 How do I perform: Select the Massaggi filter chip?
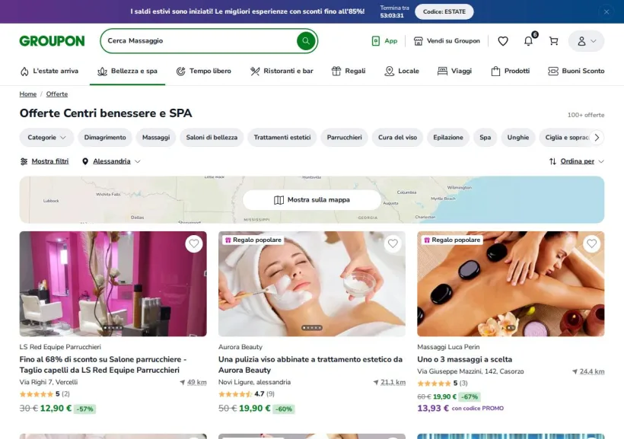point(156,137)
